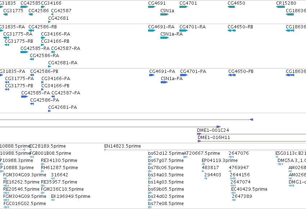Image resolution: width=306 pixels, height=209 pixels.
Task: Select the EP04119.3prime EST label
Action: click(220, 161)
